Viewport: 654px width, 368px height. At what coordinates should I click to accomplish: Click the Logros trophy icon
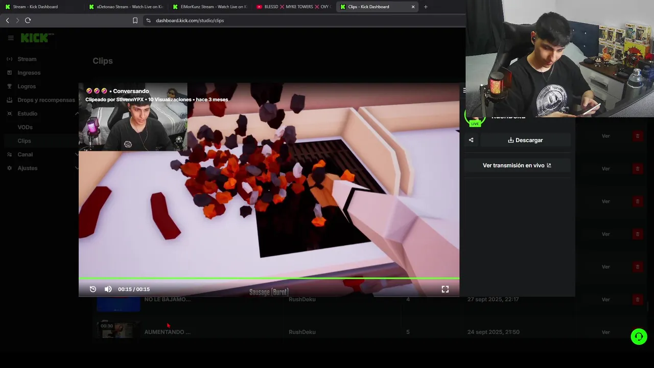pos(9,86)
